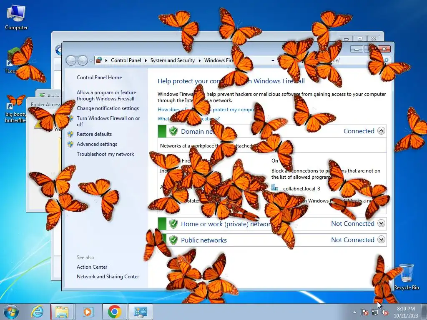
Task: Expand Home or work (private) networks
Action: (381, 223)
